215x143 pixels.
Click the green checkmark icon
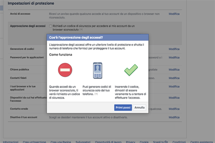coord(131,70)
